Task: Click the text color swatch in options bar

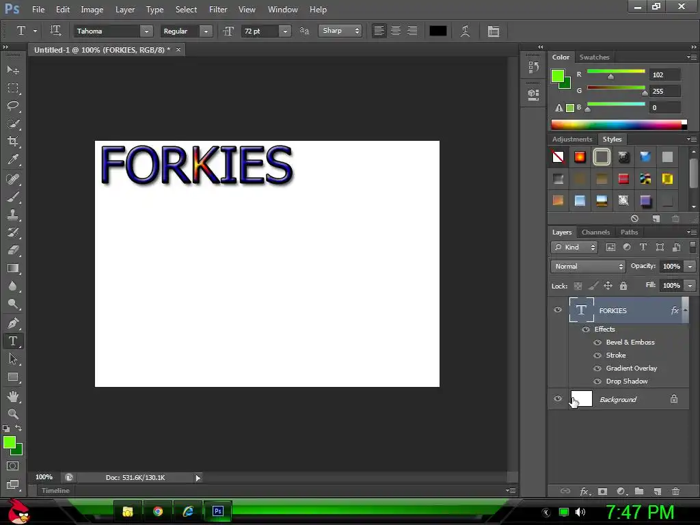Action: coord(438,31)
